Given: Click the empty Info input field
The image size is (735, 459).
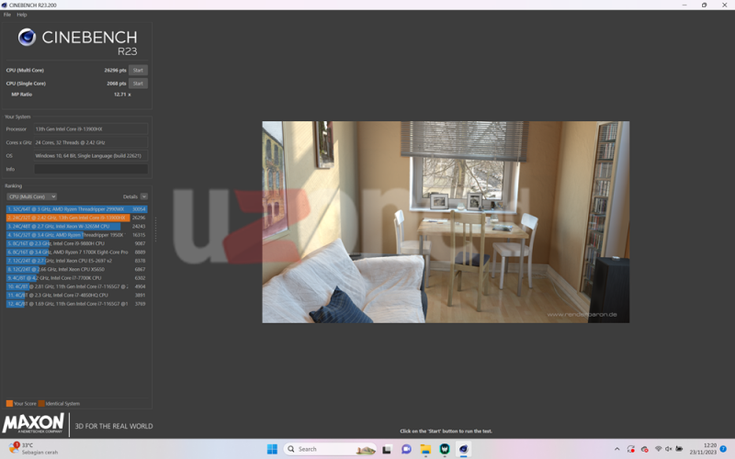Looking at the screenshot, I should click(x=91, y=169).
